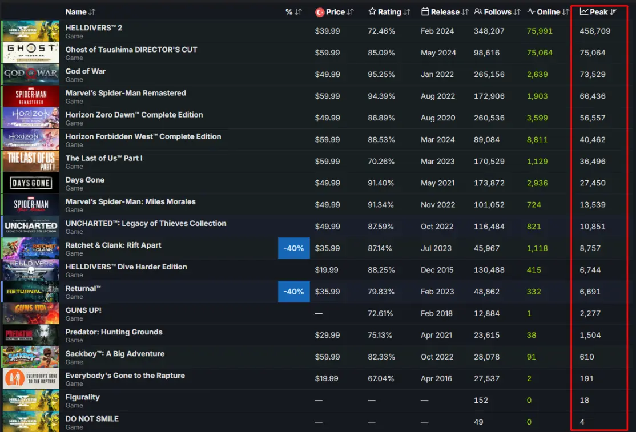
Task: Click Returnal -40% discount badge
Action: point(293,292)
